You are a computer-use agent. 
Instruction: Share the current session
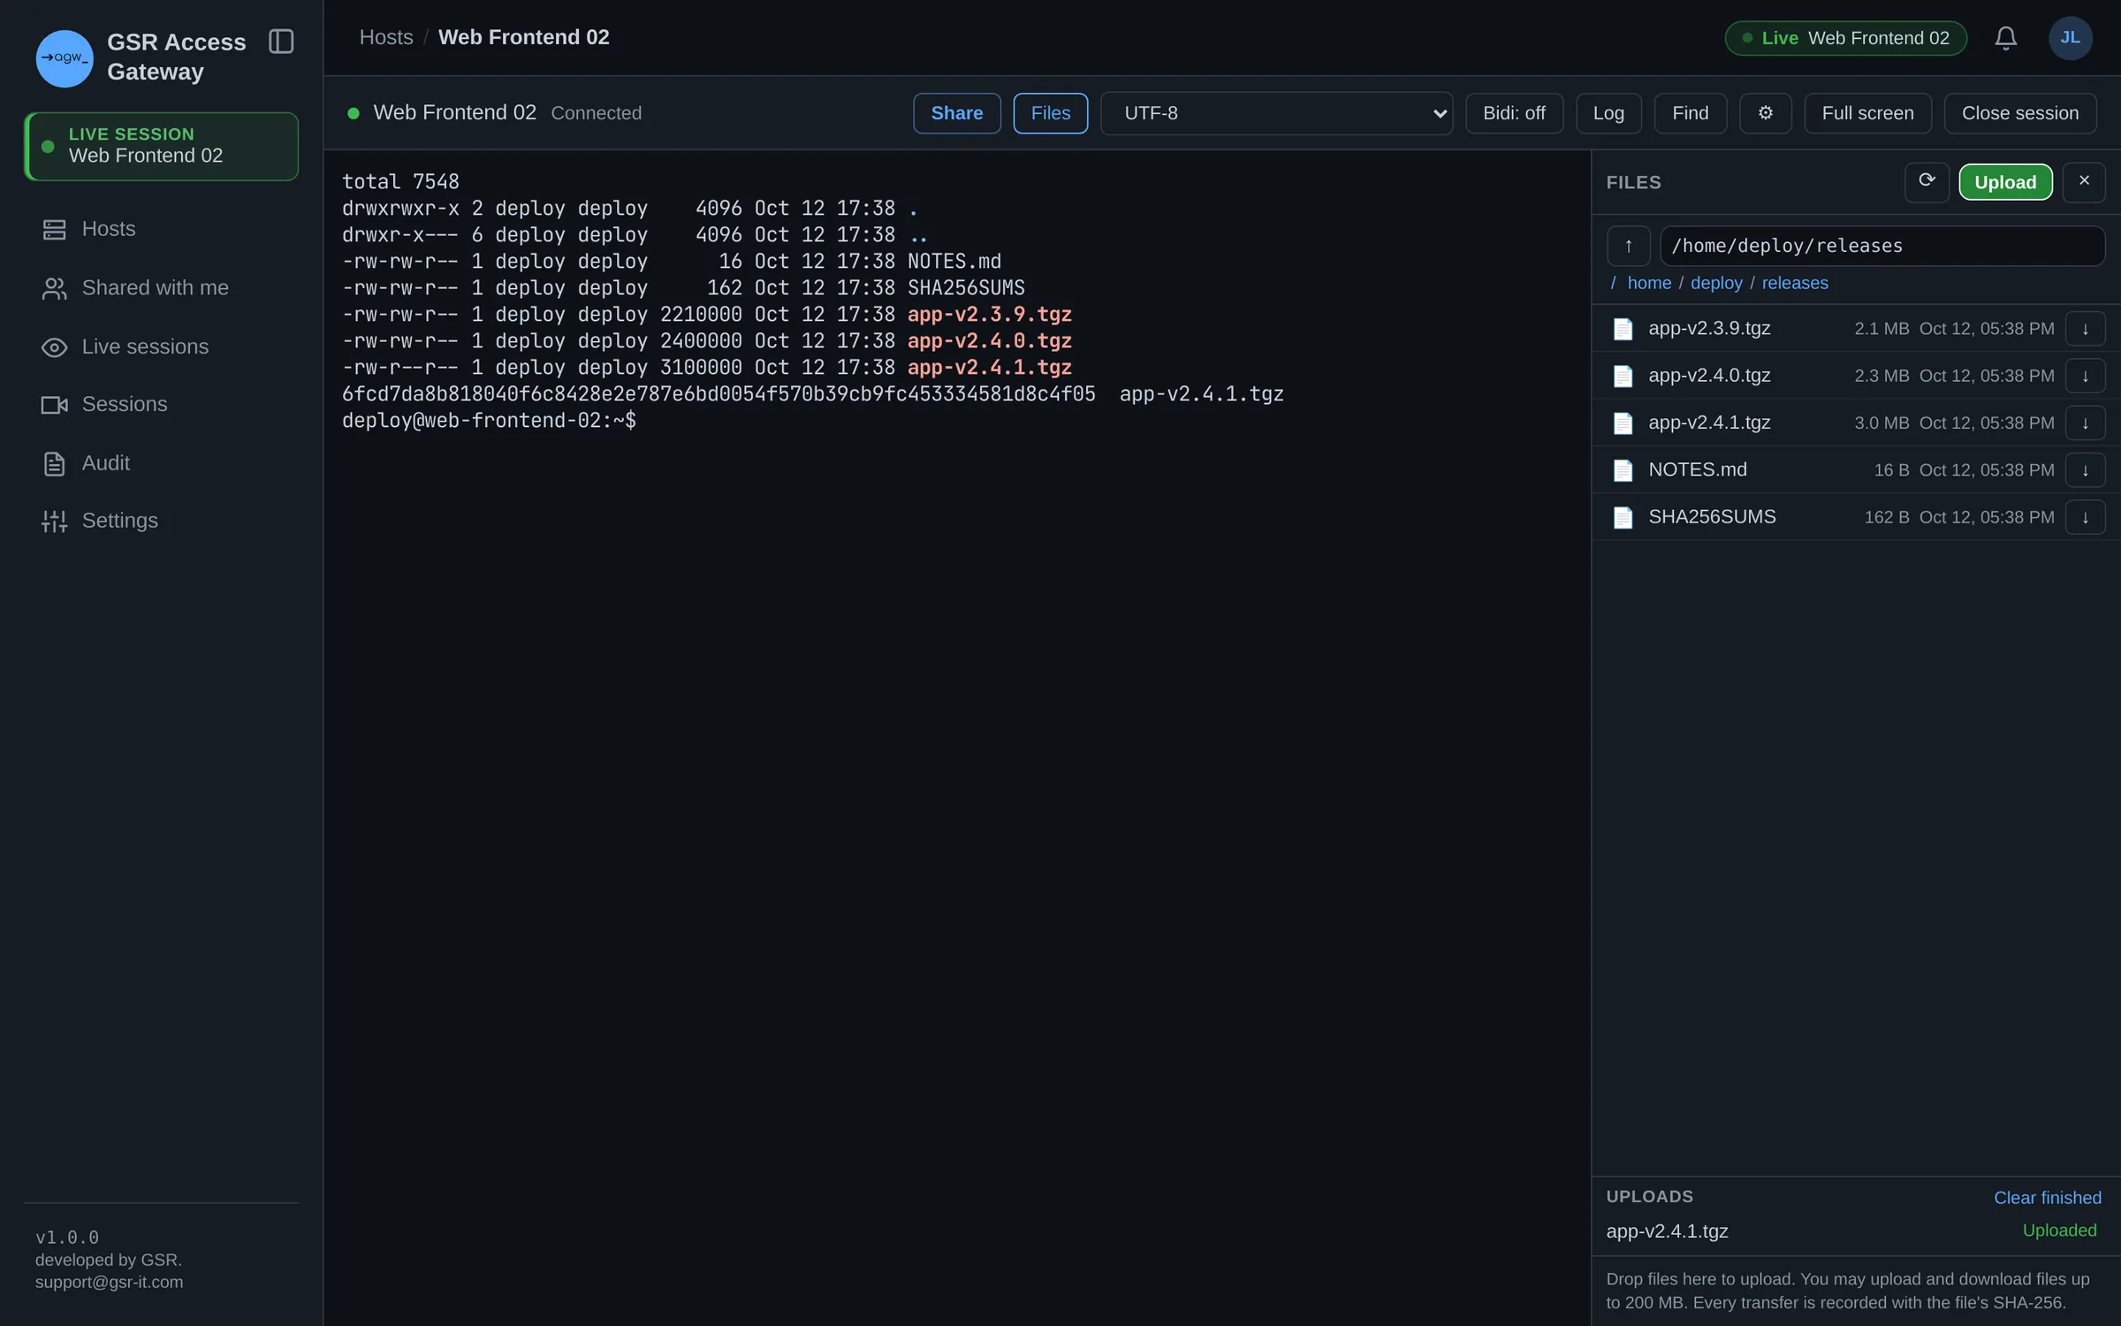[x=956, y=113]
